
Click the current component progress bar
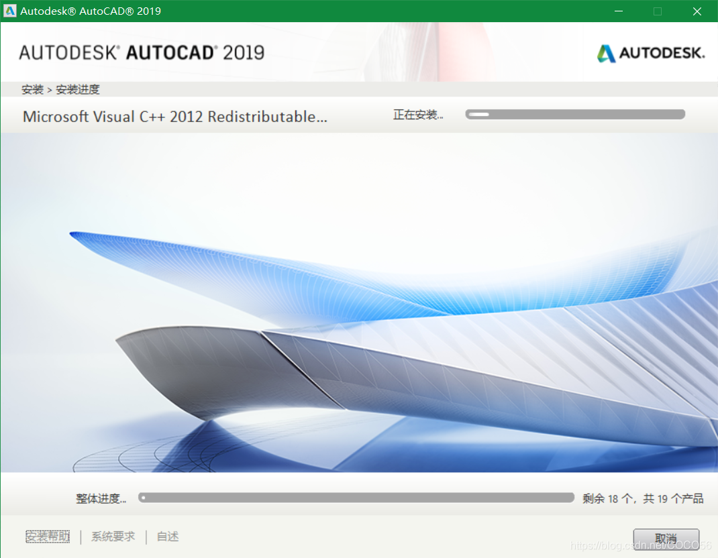tap(575, 115)
